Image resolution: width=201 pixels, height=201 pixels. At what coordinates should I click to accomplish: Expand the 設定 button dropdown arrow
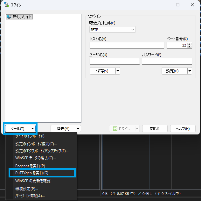tap(190, 71)
